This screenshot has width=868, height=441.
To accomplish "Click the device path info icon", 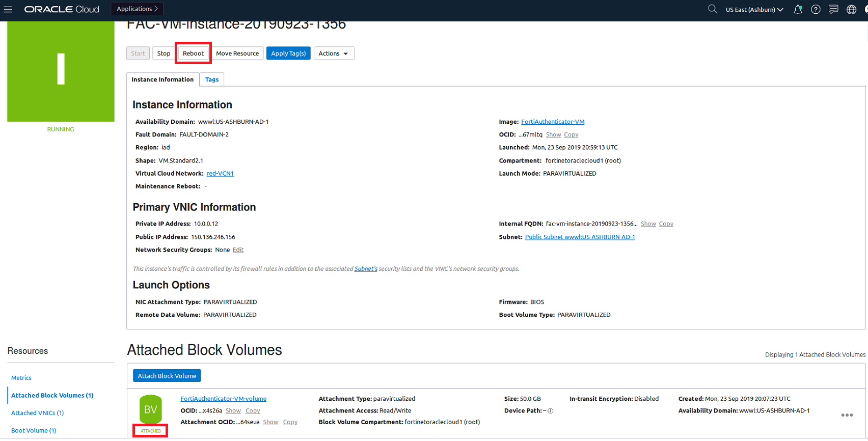I will [x=551, y=411].
